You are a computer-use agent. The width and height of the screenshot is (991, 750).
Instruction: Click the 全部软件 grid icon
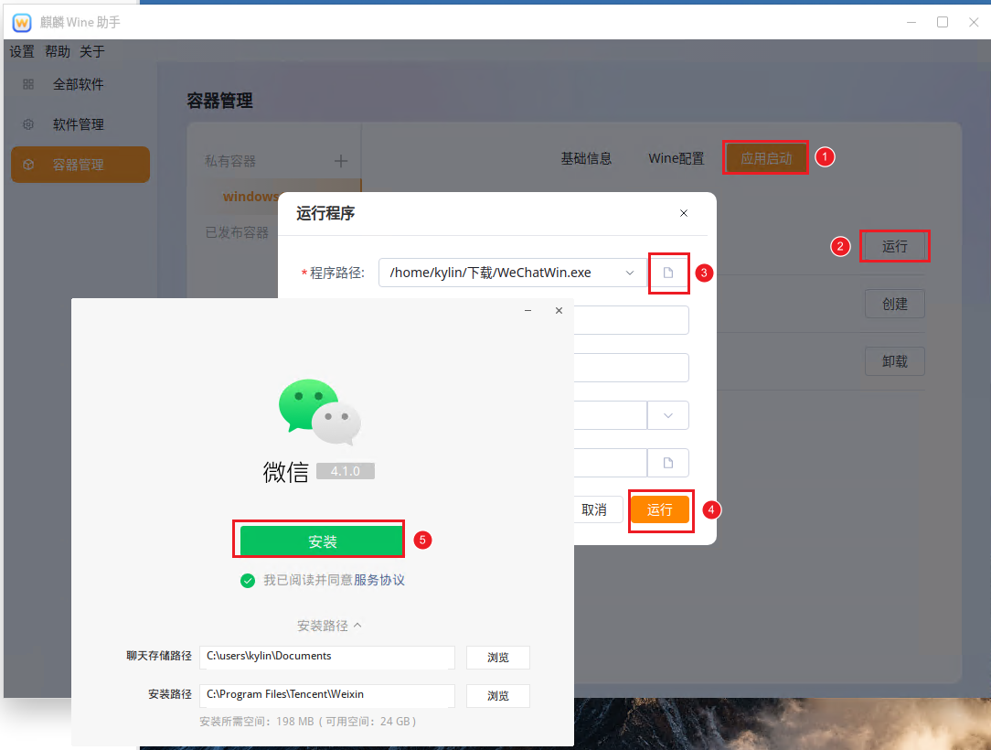(28, 84)
